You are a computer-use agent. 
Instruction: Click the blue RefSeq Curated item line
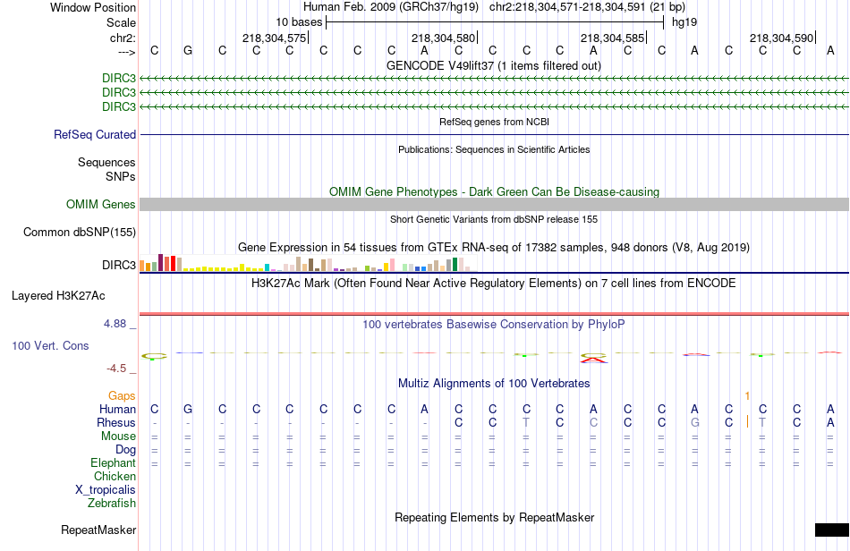[x=495, y=134]
